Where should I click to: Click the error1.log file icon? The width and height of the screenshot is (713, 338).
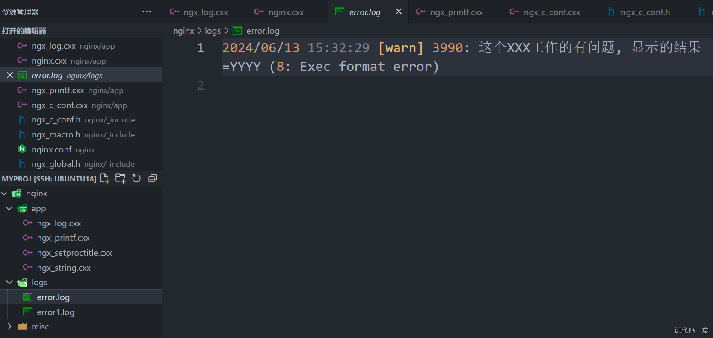click(x=27, y=312)
